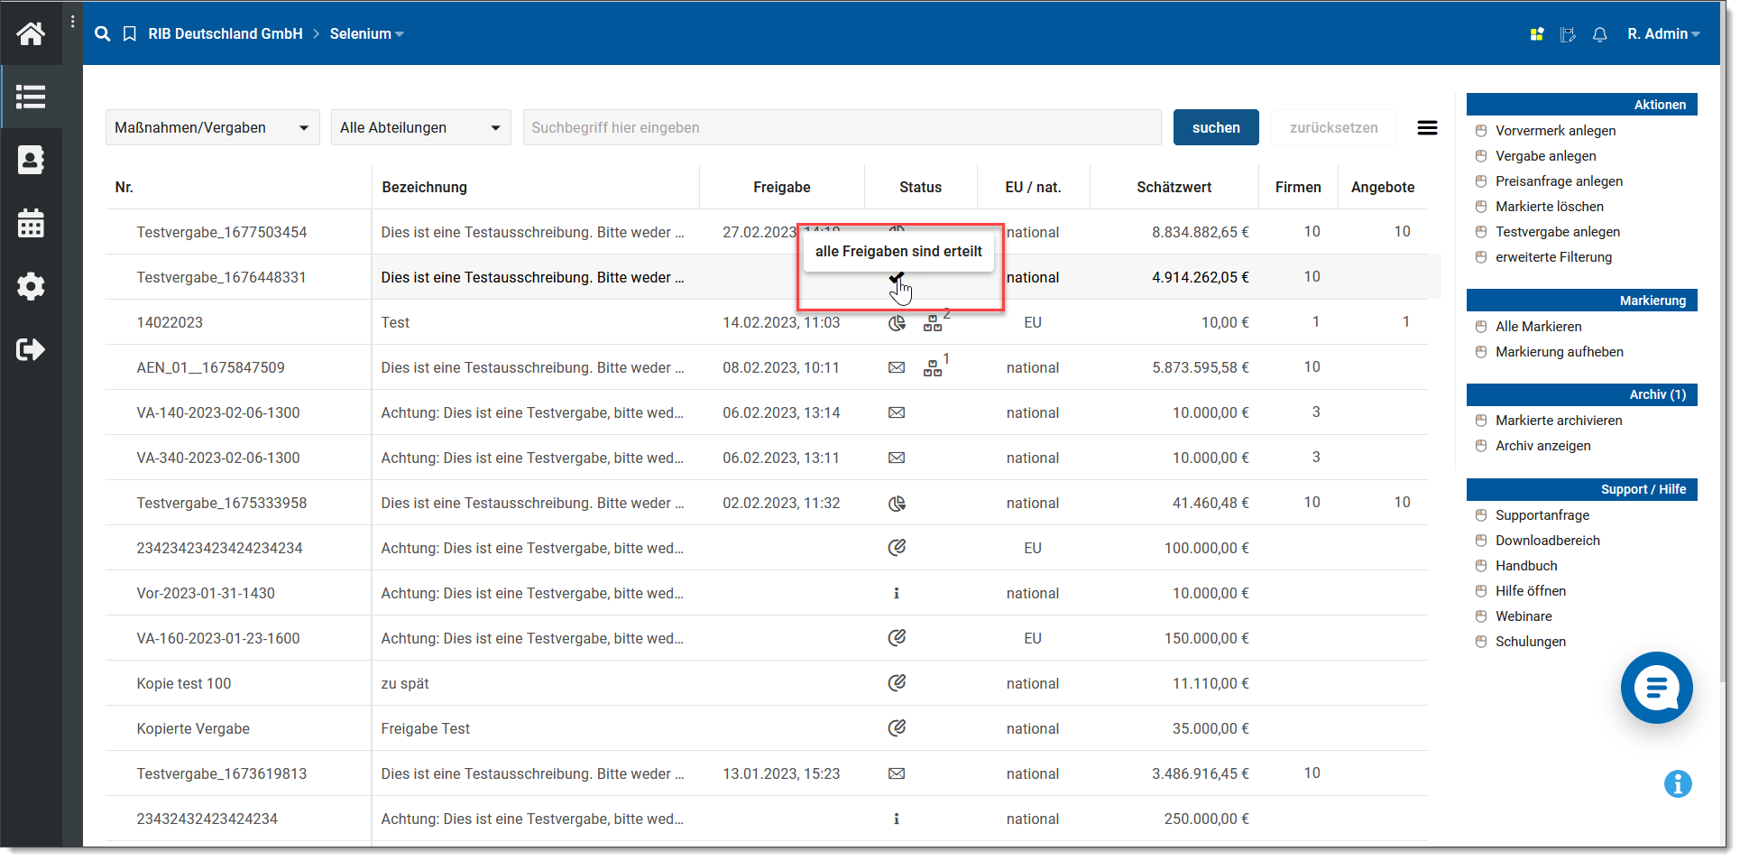This screenshot has height=861, width=1740.
Task: Open the home icon in sidebar
Action: pyautogui.click(x=31, y=33)
